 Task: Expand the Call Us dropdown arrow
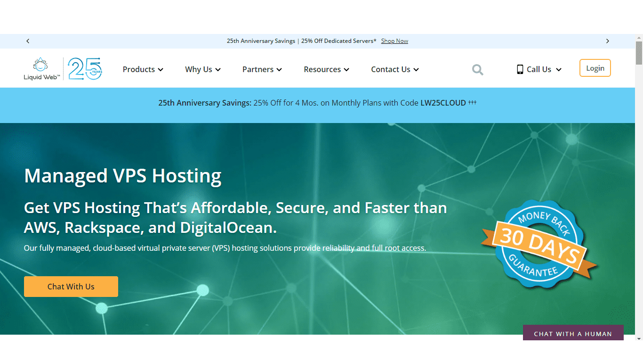(x=559, y=70)
